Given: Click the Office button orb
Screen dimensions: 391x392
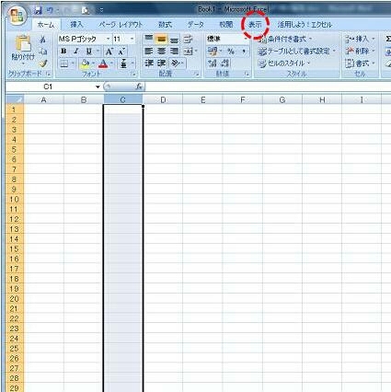Looking at the screenshot, I should pyautogui.click(x=17, y=16).
